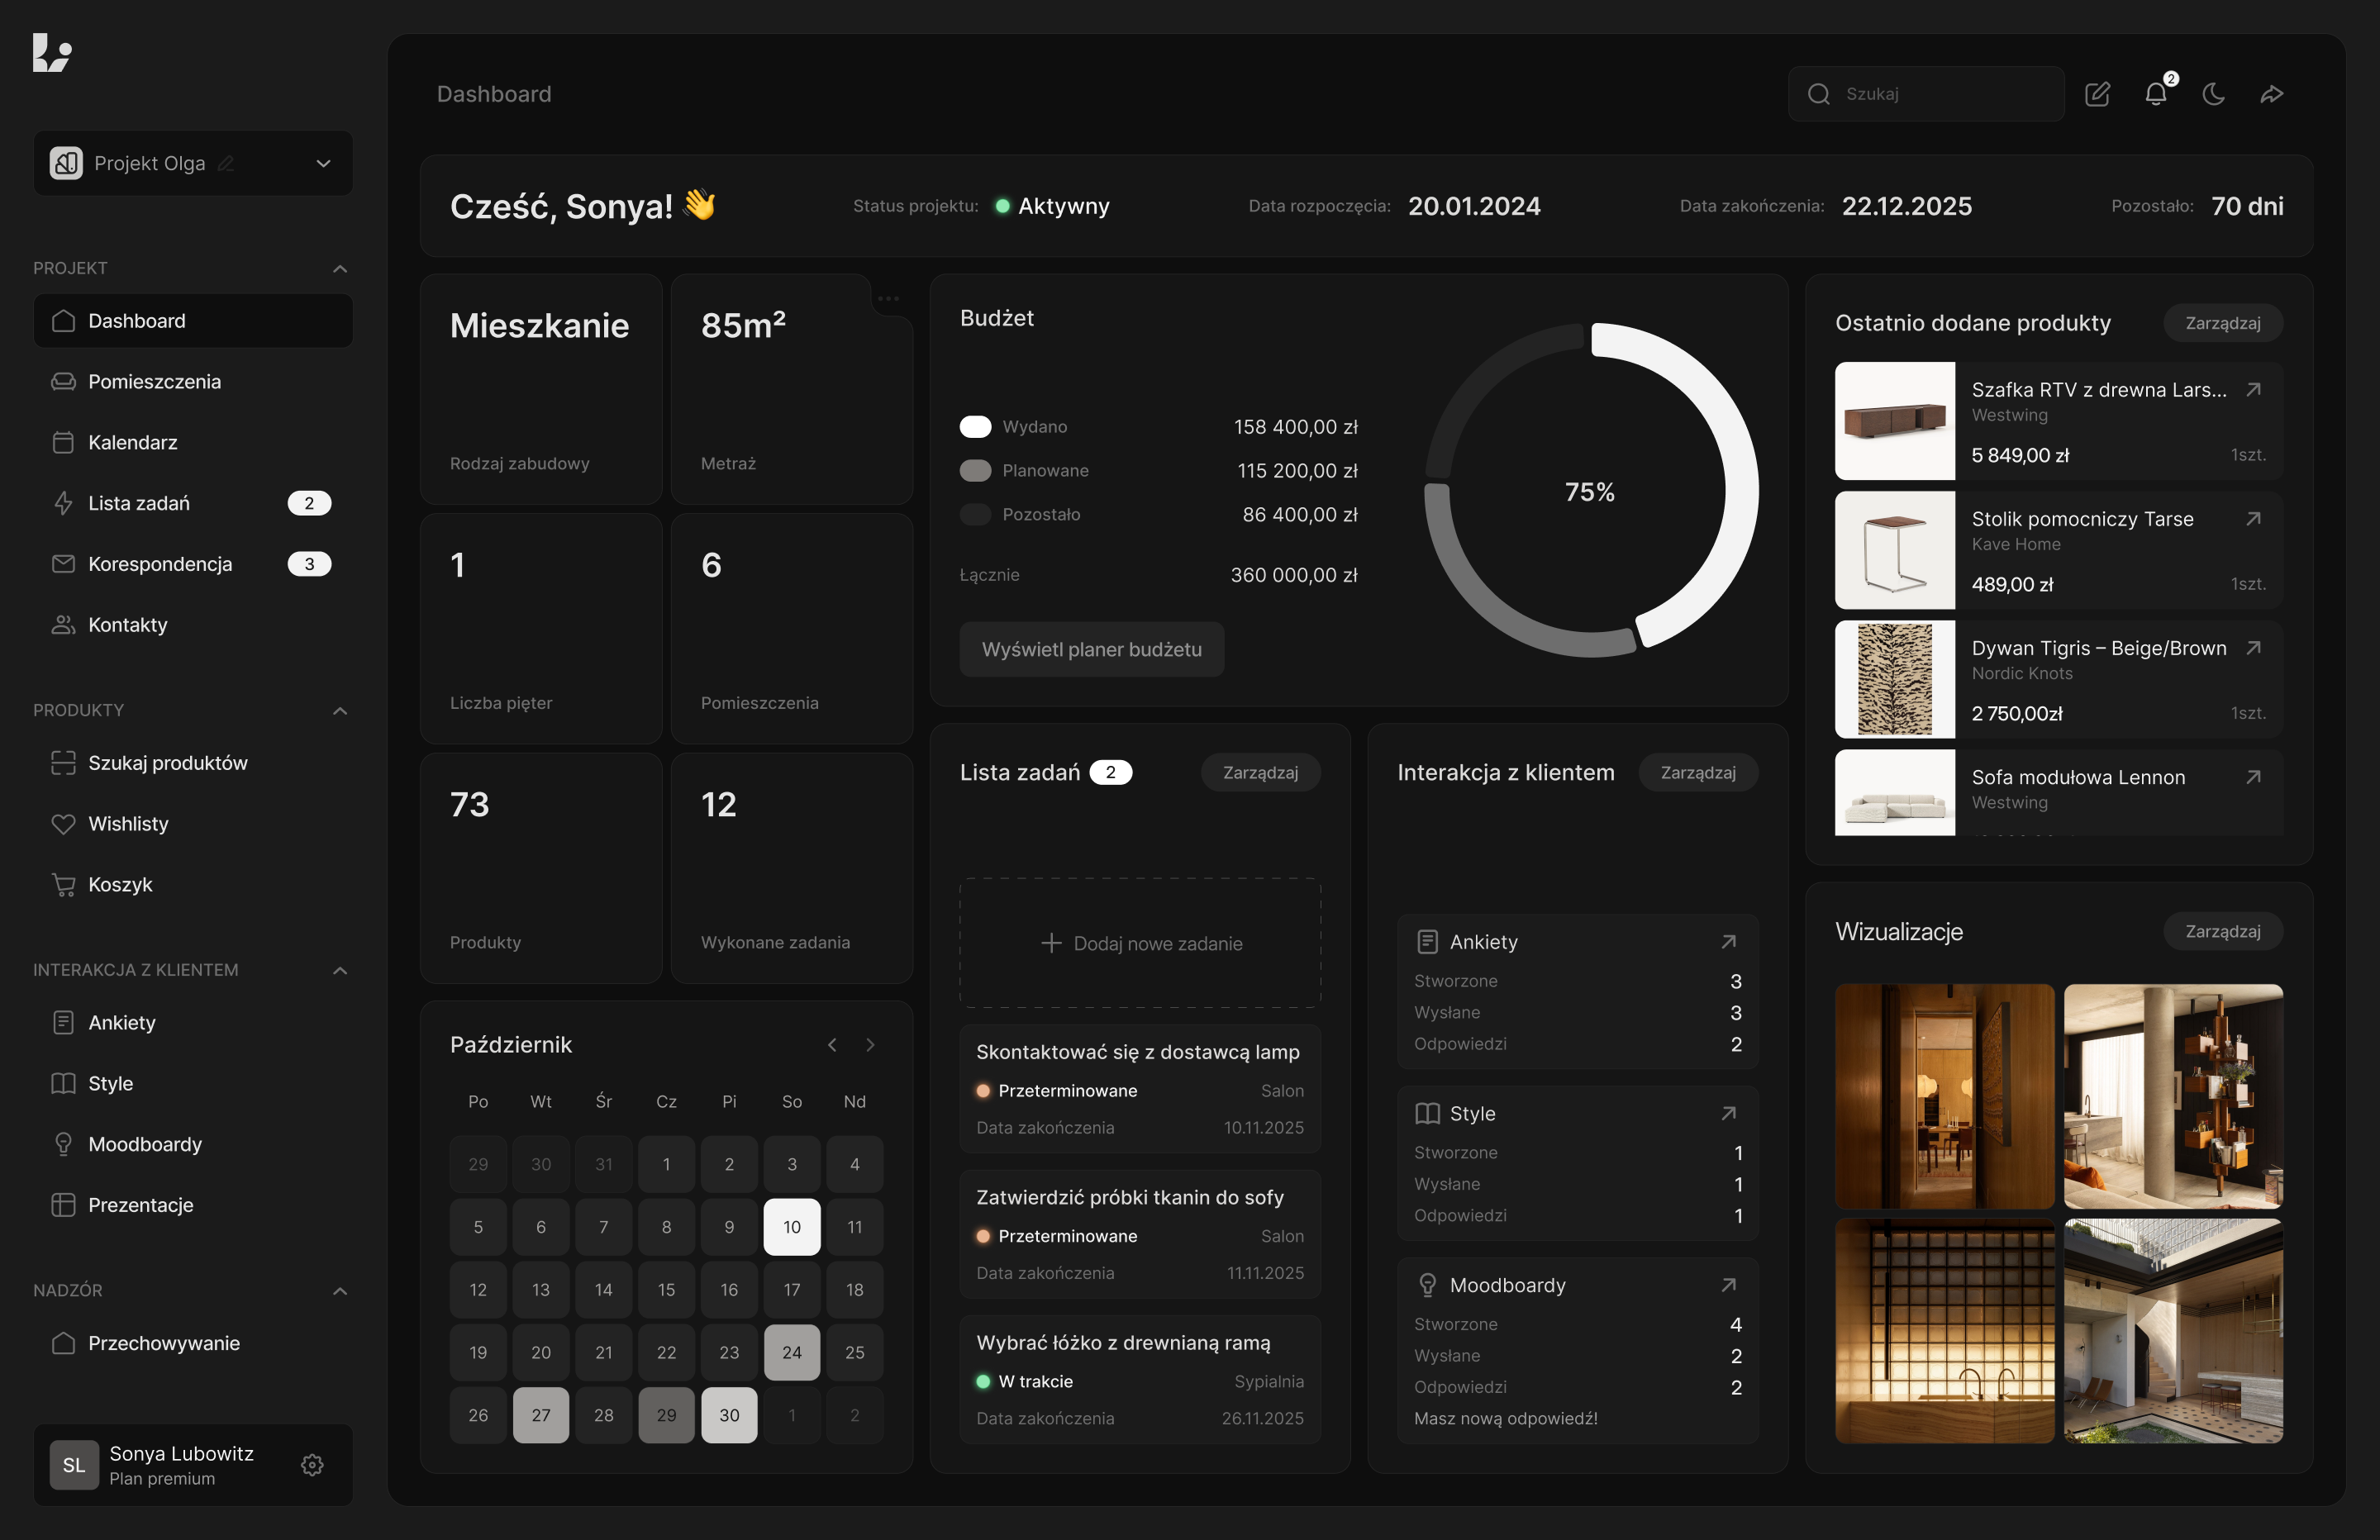Click the notifications bell icon
The image size is (2380, 1540).
[x=2155, y=94]
